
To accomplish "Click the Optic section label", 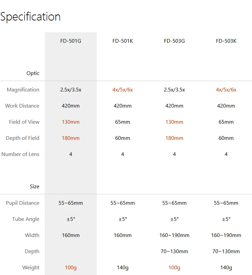I will pyautogui.click(x=33, y=73).
